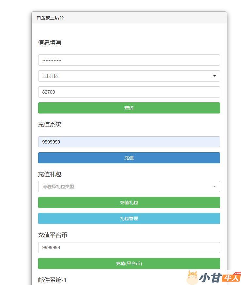The width and height of the screenshot is (241, 285).
Task: Click the 充值平台币 amount input field
Action: click(x=129, y=247)
